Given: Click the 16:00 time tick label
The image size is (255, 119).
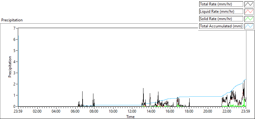Looking at the screenshot, I should click(x=170, y=112).
